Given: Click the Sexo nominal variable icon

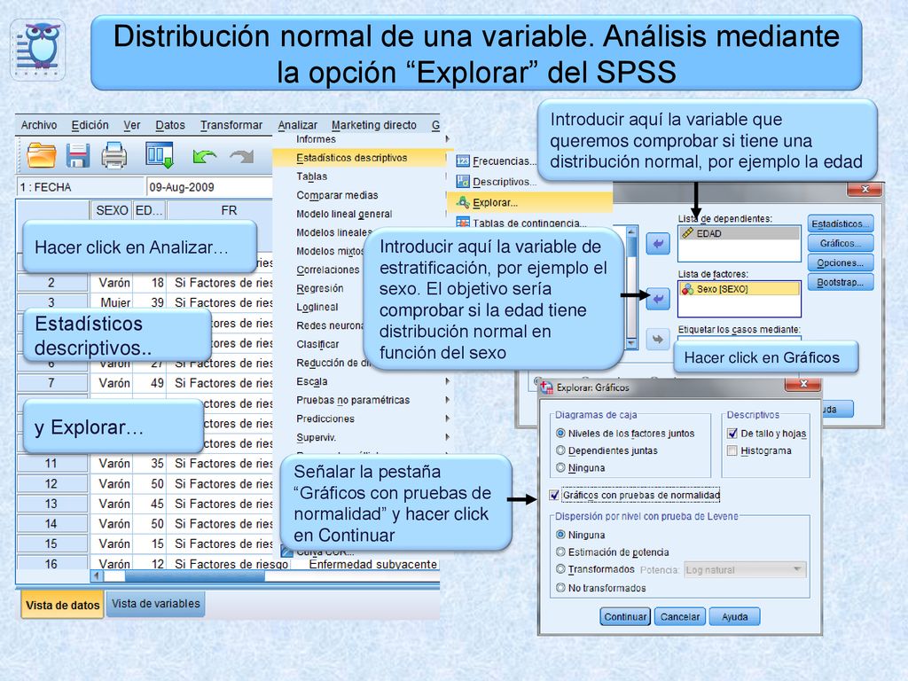Looking at the screenshot, I should pyautogui.click(x=687, y=288).
